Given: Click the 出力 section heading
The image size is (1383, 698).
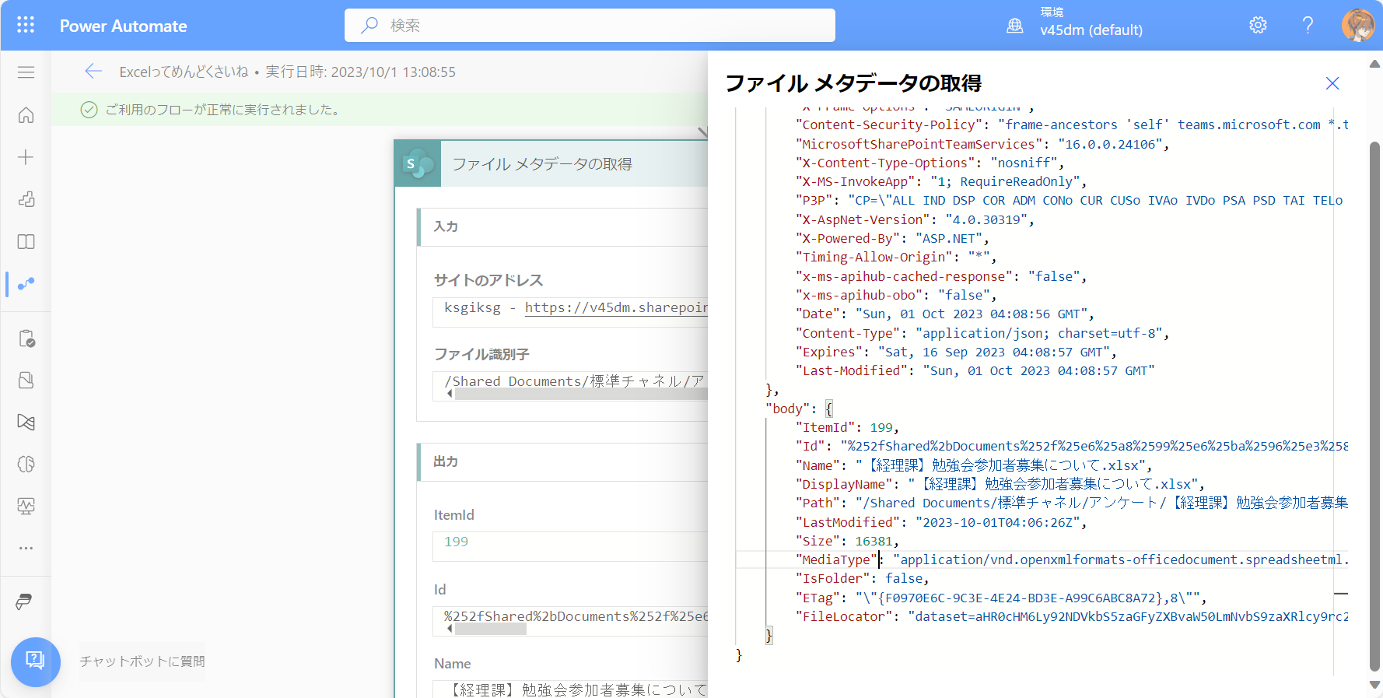Looking at the screenshot, I should 446,461.
